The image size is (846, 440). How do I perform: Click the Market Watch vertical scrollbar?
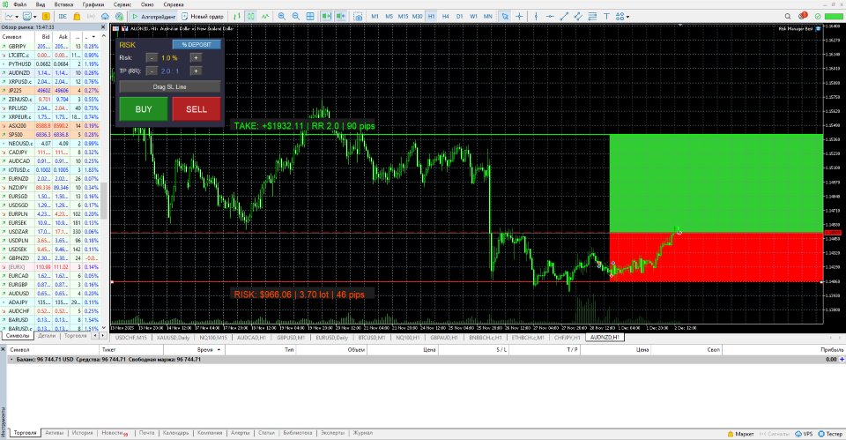105,200
